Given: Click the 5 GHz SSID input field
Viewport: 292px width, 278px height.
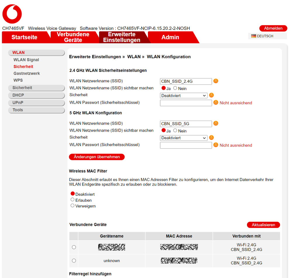Looking at the screenshot, I should (186, 124).
